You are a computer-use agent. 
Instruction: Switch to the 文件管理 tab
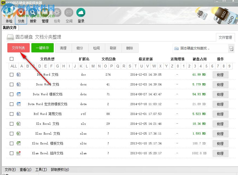[225, 37]
